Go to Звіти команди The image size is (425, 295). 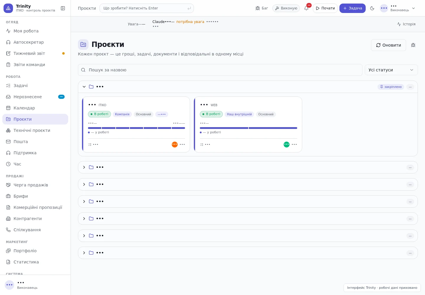[x=35, y=65]
